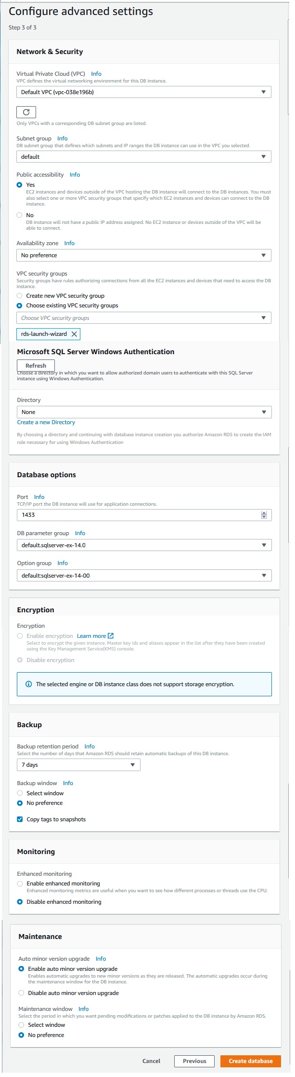This screenshot has height=1077, width=295.
Task: Open the Learn more external link for encryption
Action: click(92, 635)
